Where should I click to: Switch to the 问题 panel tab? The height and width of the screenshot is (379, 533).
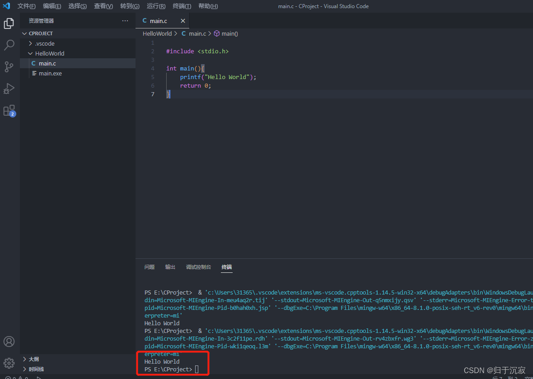coord(150,267)
